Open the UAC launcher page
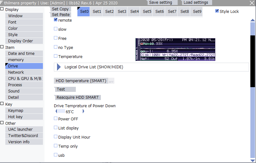 point(24,129)
